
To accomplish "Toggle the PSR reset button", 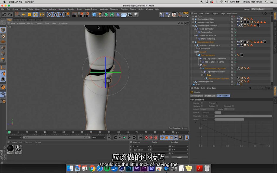I will (186, 14).
